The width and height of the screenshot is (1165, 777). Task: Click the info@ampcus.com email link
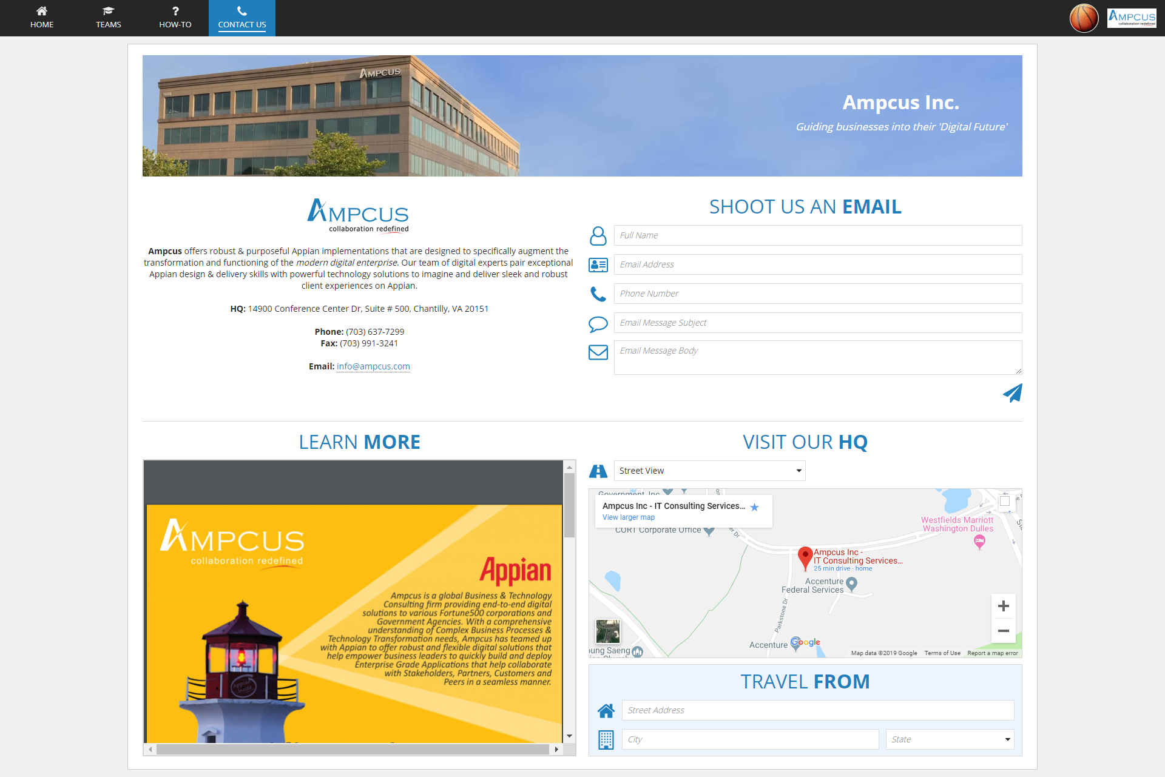point(373,366)
